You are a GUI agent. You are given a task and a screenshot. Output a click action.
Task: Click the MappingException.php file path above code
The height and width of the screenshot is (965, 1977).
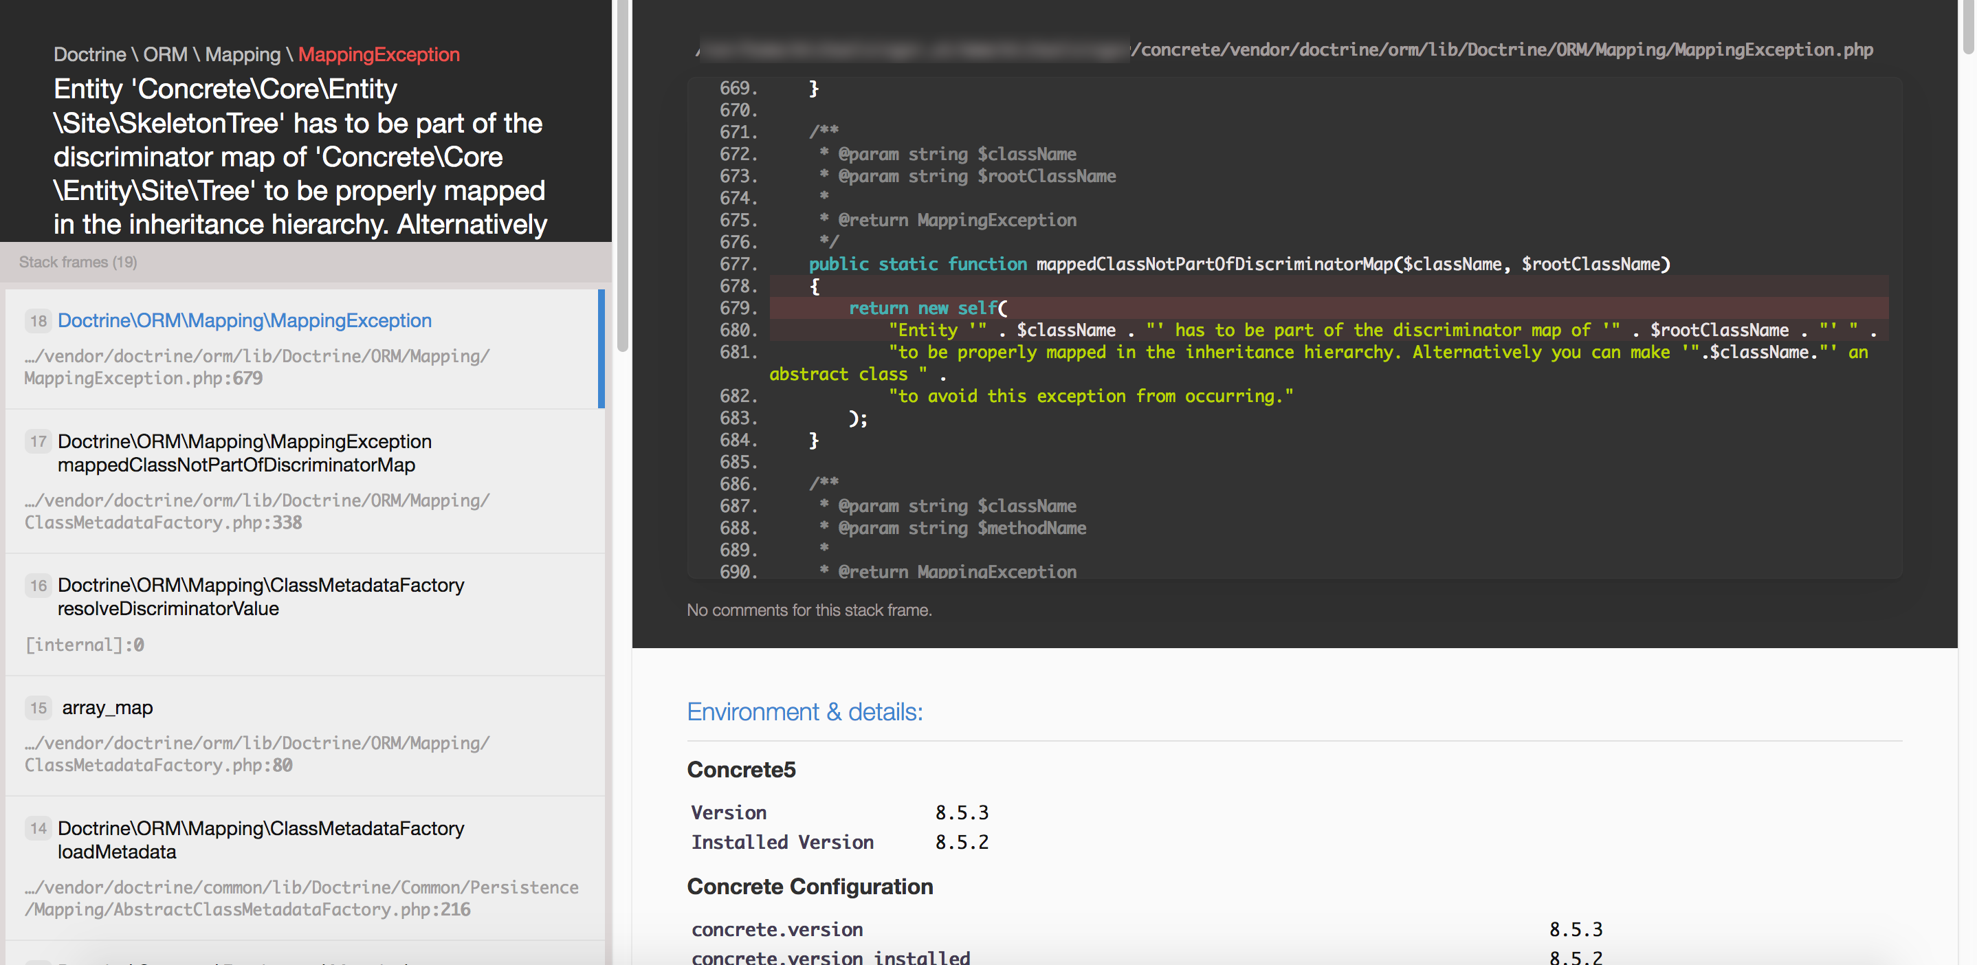1284,50
